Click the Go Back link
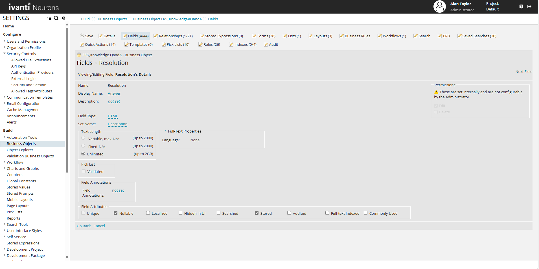The height and width of the screenshot is (269, 539). [84, 226]
